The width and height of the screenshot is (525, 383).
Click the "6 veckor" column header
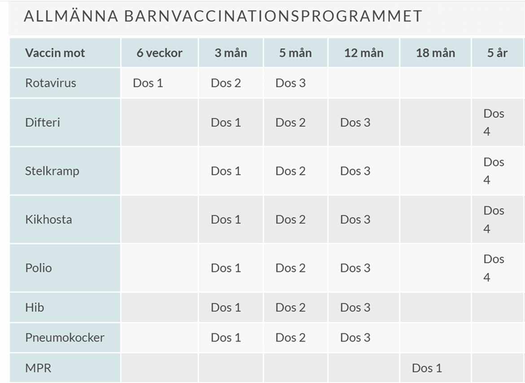160,53
